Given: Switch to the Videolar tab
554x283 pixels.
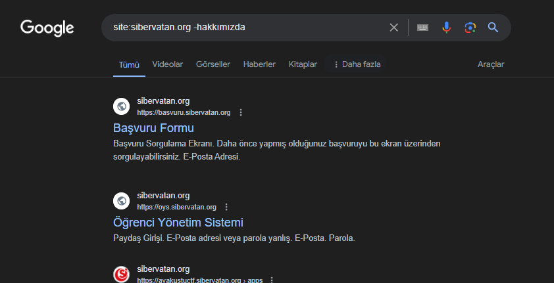Looking at the screenshot, I should [x=167, y=64].
